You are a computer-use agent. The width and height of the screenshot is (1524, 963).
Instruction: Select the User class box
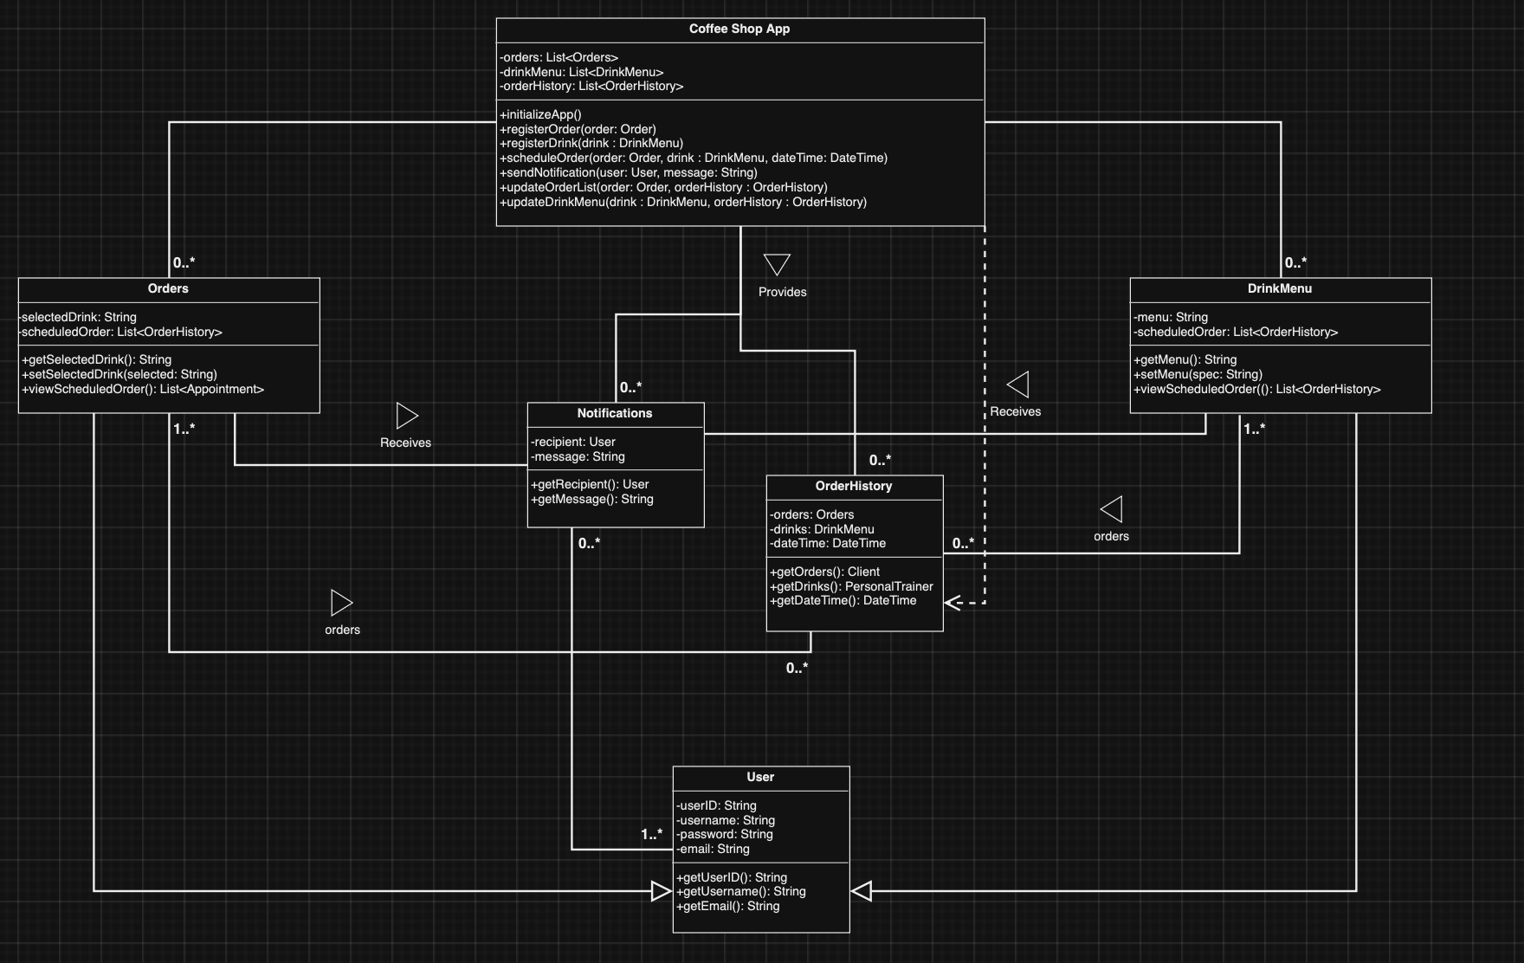[760, 853]
